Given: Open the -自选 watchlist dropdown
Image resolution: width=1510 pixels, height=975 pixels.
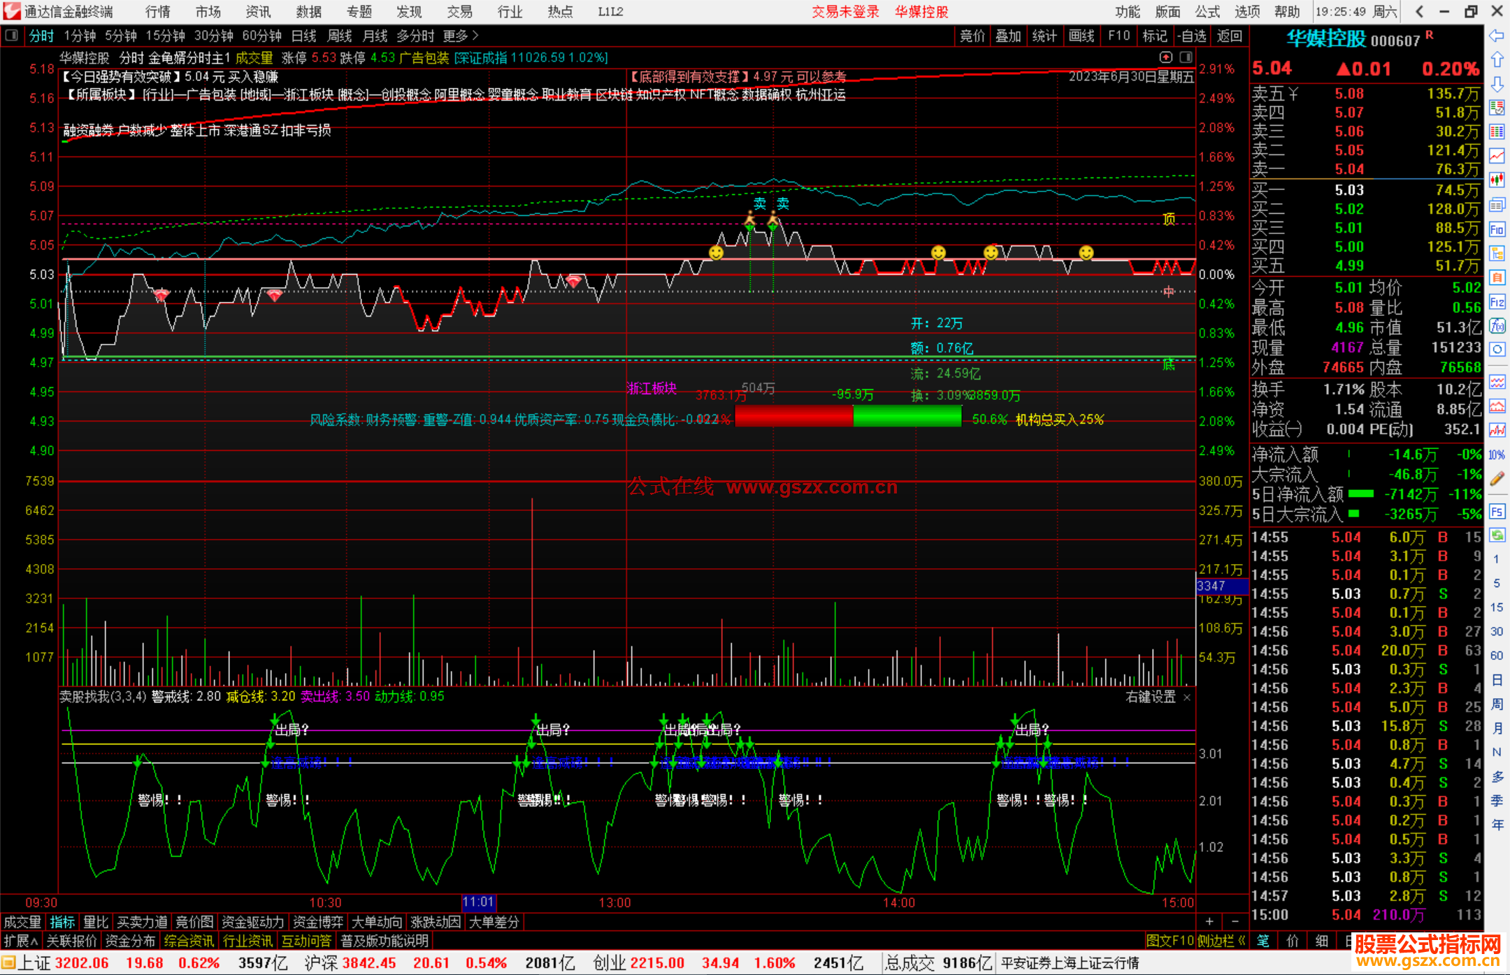Looking at the screenshot, I should point(1191,36).
